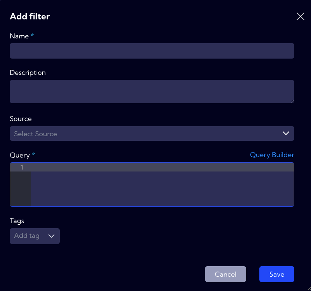311x291 pixels.
Task: Click the Add filter dialog heading
Action: (30, 16)
